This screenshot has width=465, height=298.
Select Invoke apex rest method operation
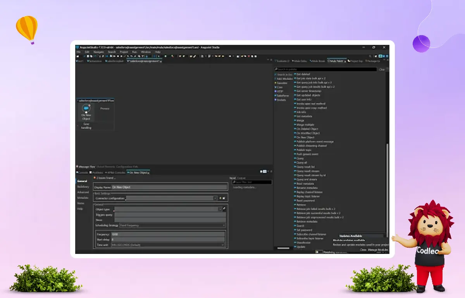(x=310, y=104)
